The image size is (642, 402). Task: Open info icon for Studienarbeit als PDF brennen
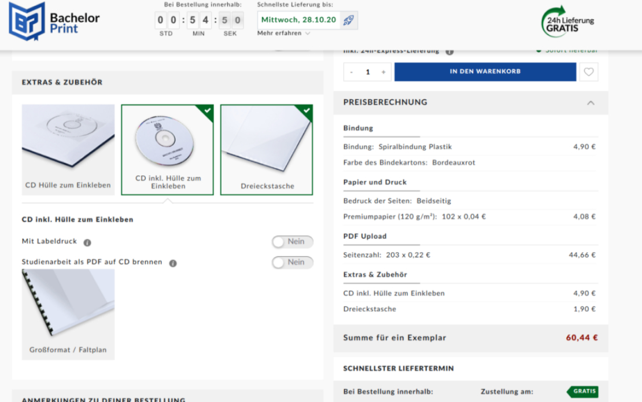point(173,263)
